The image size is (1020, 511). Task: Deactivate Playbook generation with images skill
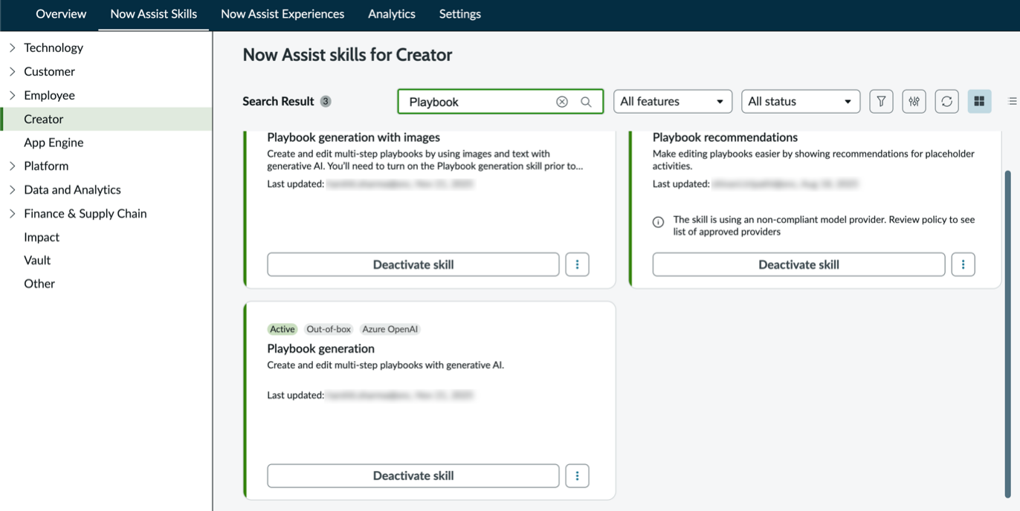click(413, 264)
